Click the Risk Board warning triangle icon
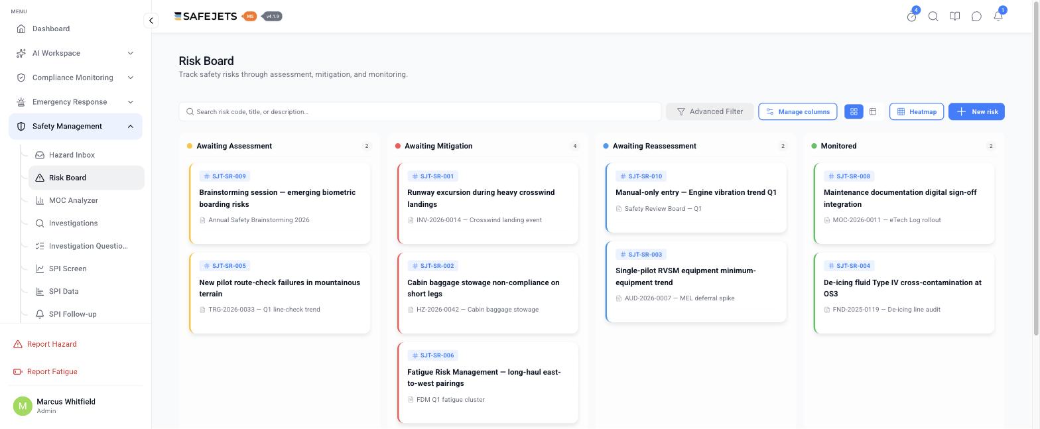The width and height of the screenshot is (1040, 429). coord(40,178)
